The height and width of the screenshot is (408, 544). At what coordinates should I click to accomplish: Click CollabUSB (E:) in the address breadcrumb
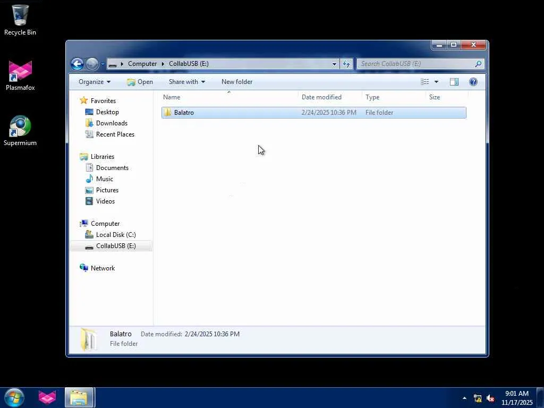189,64
